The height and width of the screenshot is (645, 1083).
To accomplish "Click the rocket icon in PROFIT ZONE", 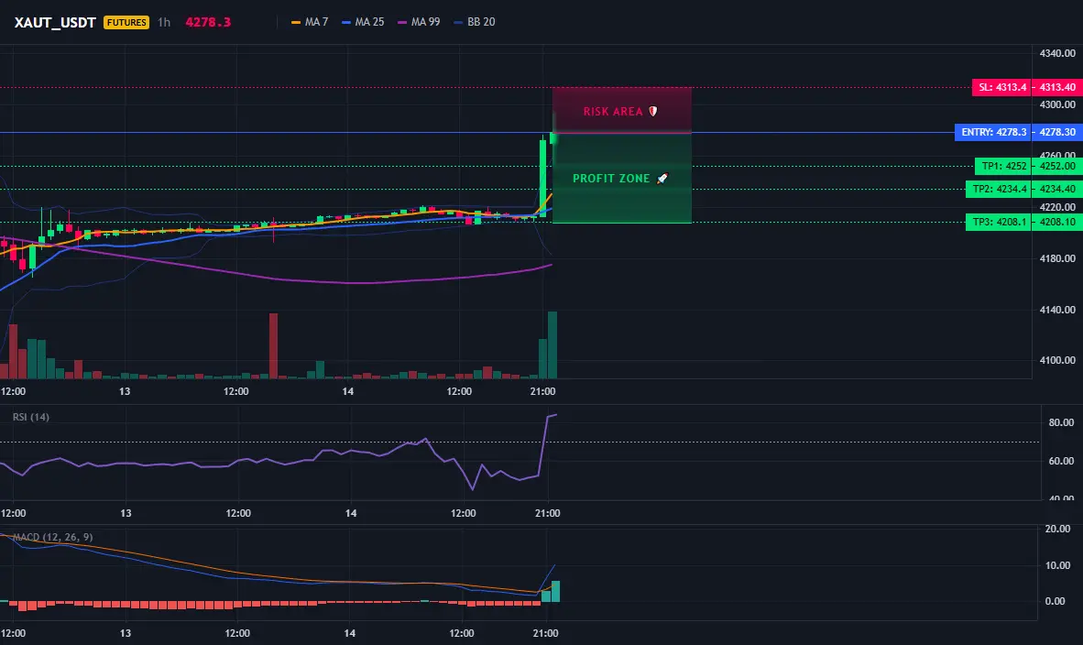I will [662, 178].
